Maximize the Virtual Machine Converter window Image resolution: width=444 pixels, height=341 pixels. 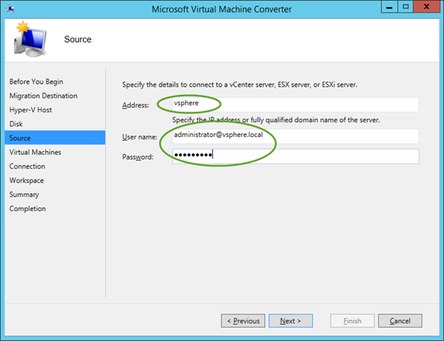(x=406, y=7)
